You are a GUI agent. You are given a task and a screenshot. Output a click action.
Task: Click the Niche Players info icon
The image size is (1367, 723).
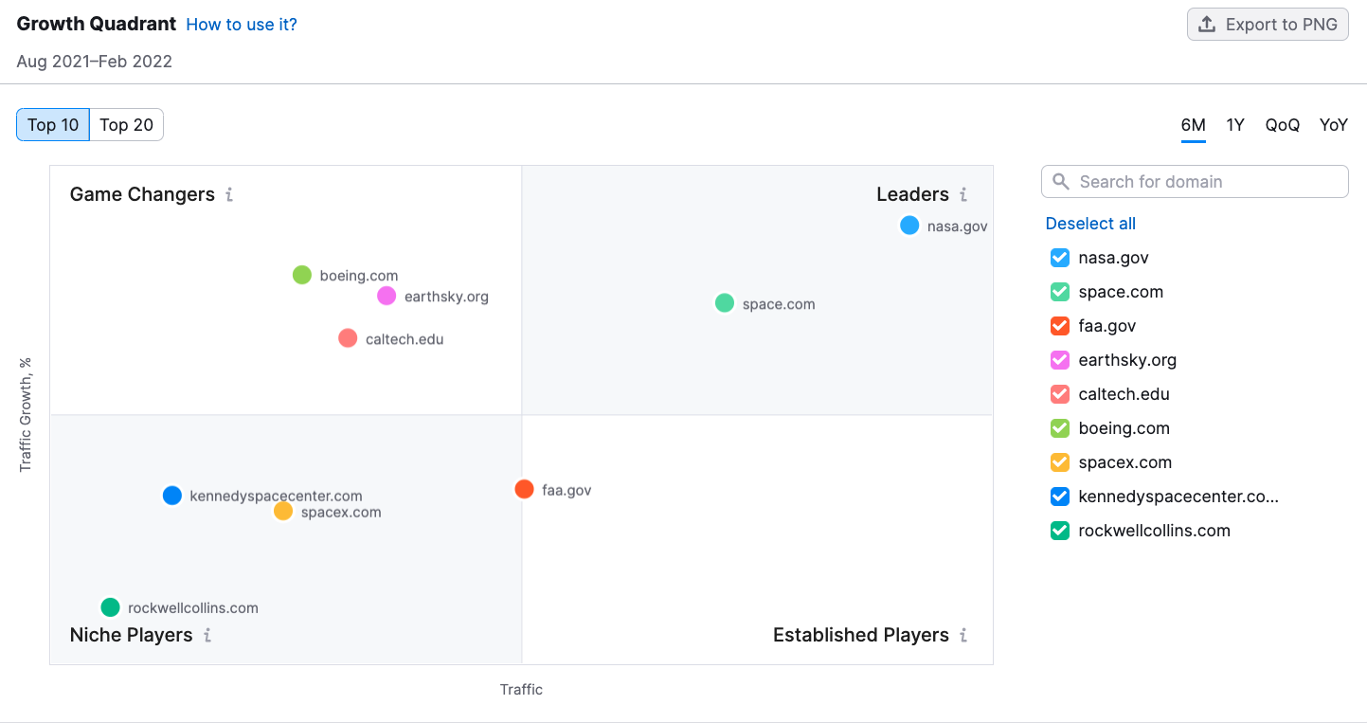point(207,635)
